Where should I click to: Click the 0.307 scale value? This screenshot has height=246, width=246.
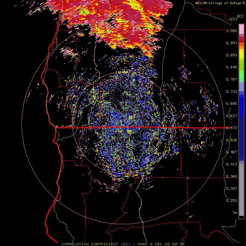coord(232,189)
